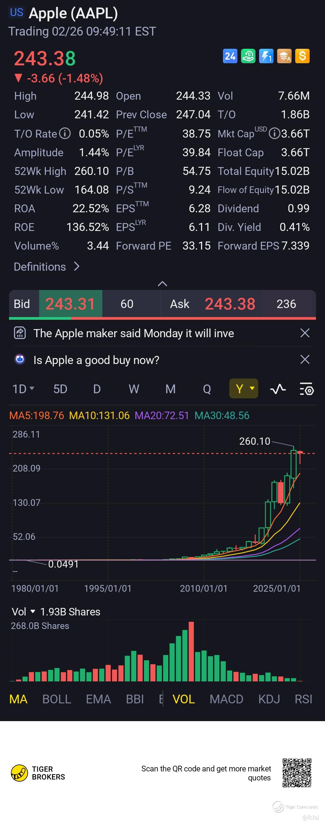Switch chart to M monthly timeframe

pyautogui.click(x=170, y=389)
